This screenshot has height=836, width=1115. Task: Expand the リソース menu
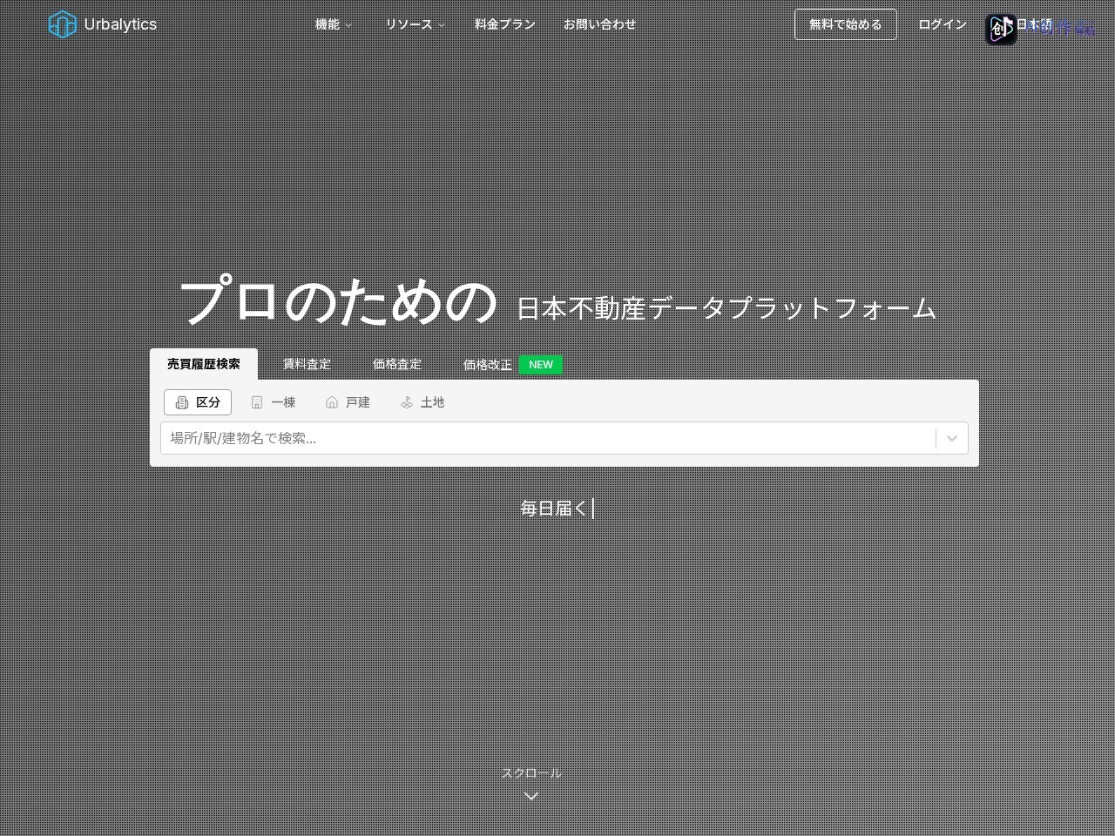[416, 24]
